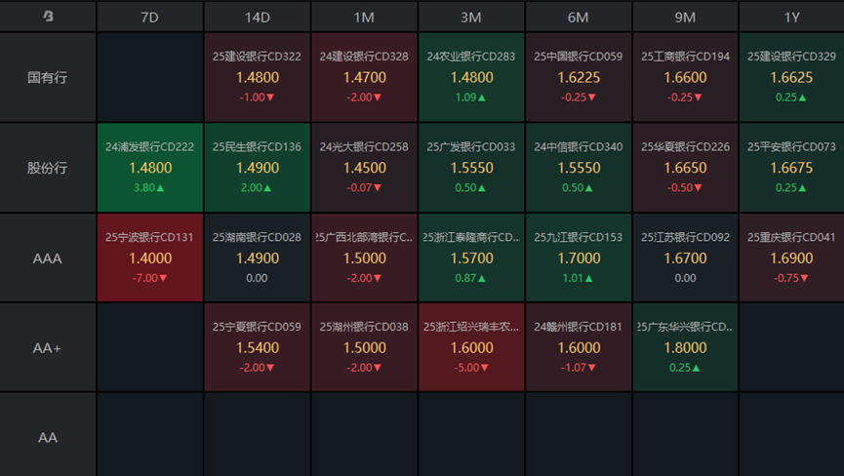Image resolution: width=844 pixels, height=476 pixels.
Task: Select the 国有行 row label
Action: pos(48,77)
